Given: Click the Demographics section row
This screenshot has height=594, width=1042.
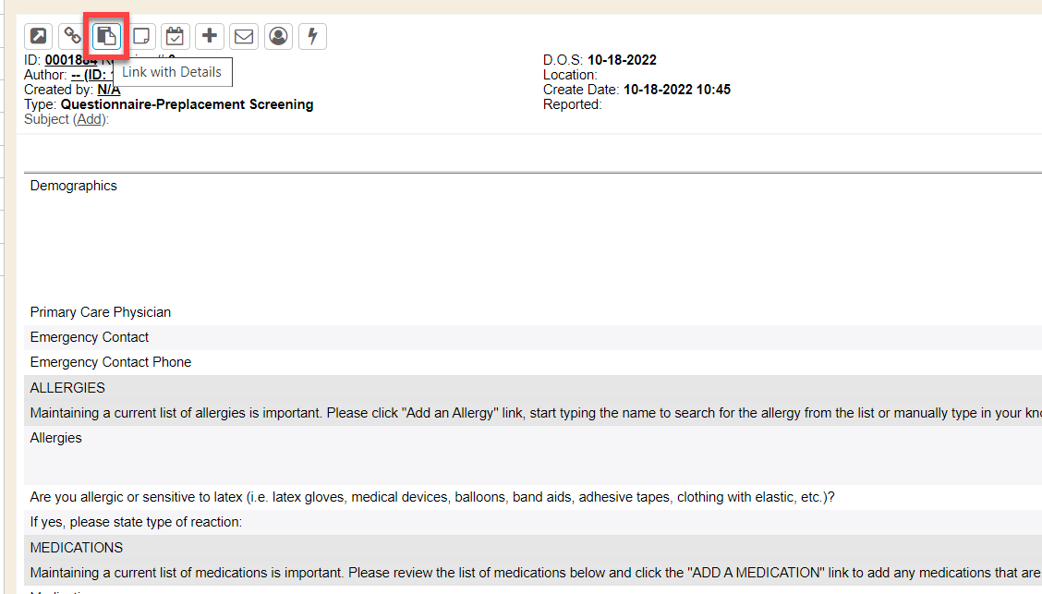Looking at the screenshot, I should tap(74, 186).
